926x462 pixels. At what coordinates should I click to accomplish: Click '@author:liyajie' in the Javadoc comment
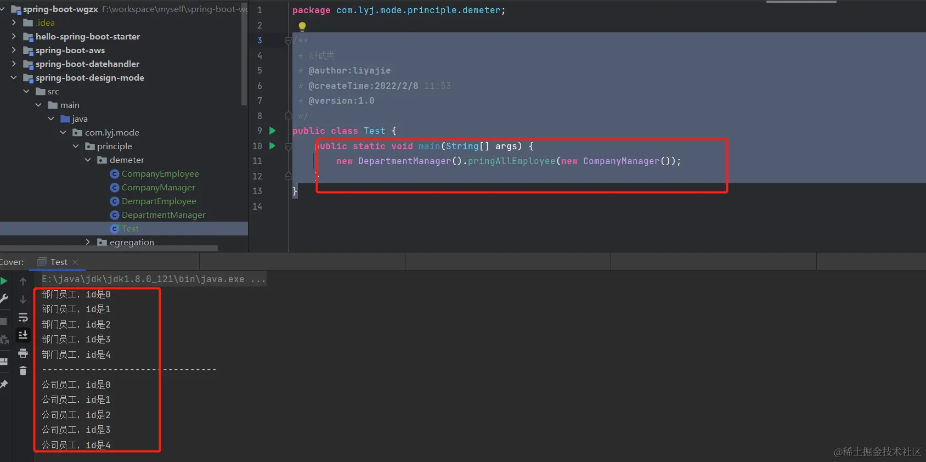(x=349, y=71)
